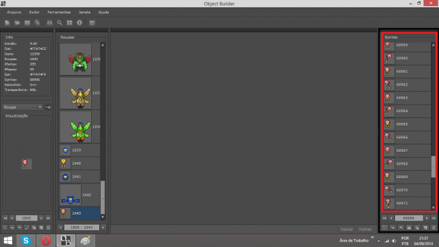Click the Open folder toolbar icon
Screen dimensions: 439x247
click(x=17, y=23)
